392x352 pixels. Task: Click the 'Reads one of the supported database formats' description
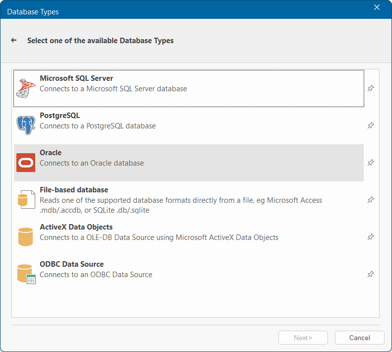pyautogui.click(x=181, y=205)
